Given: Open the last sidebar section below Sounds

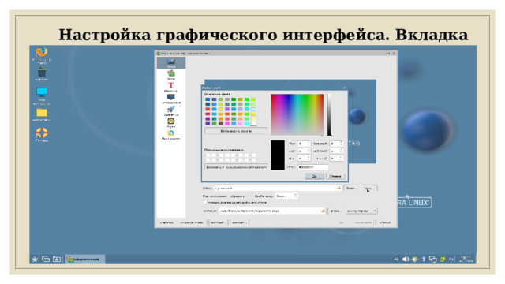Looking at the screenshot, I should coord(171,135).
